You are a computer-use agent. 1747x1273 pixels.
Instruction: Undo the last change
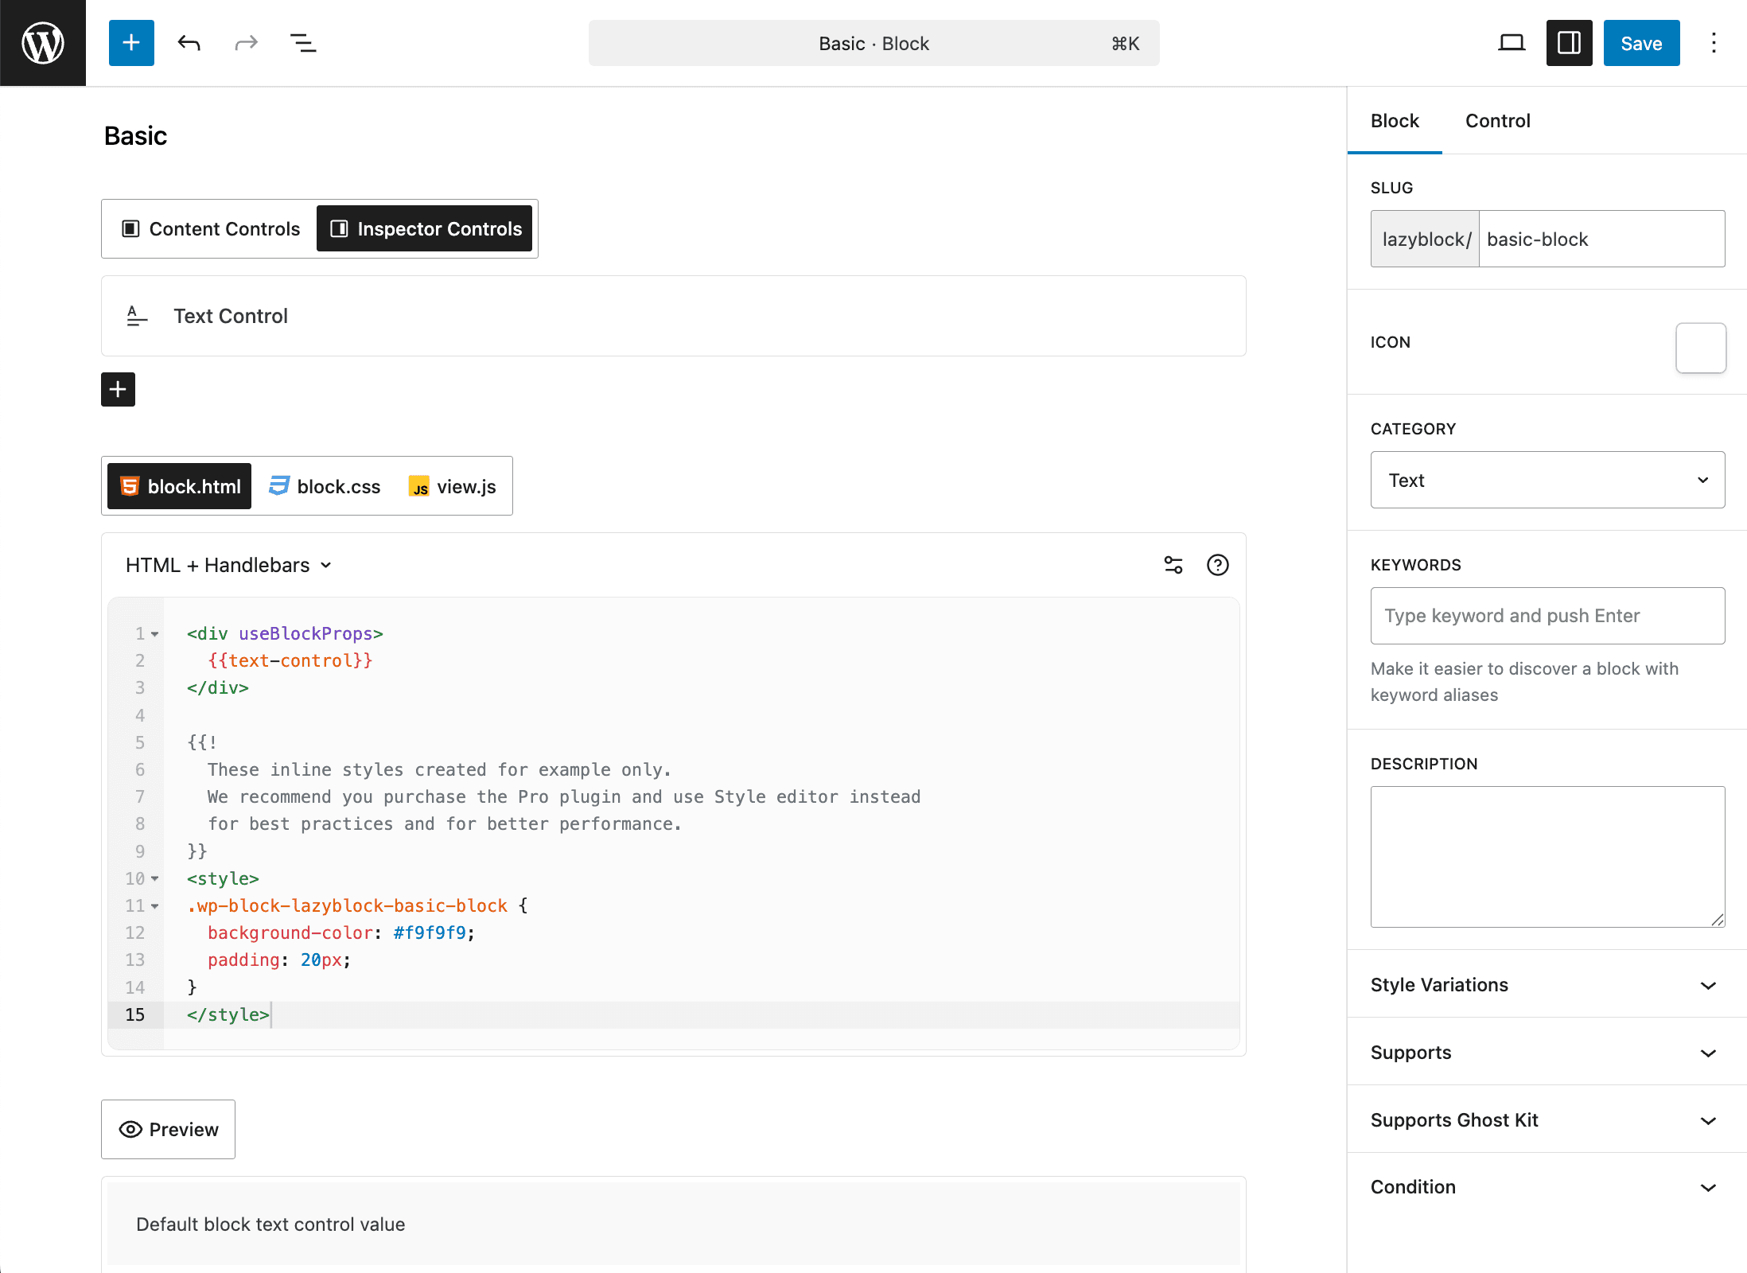pos(189,43)
